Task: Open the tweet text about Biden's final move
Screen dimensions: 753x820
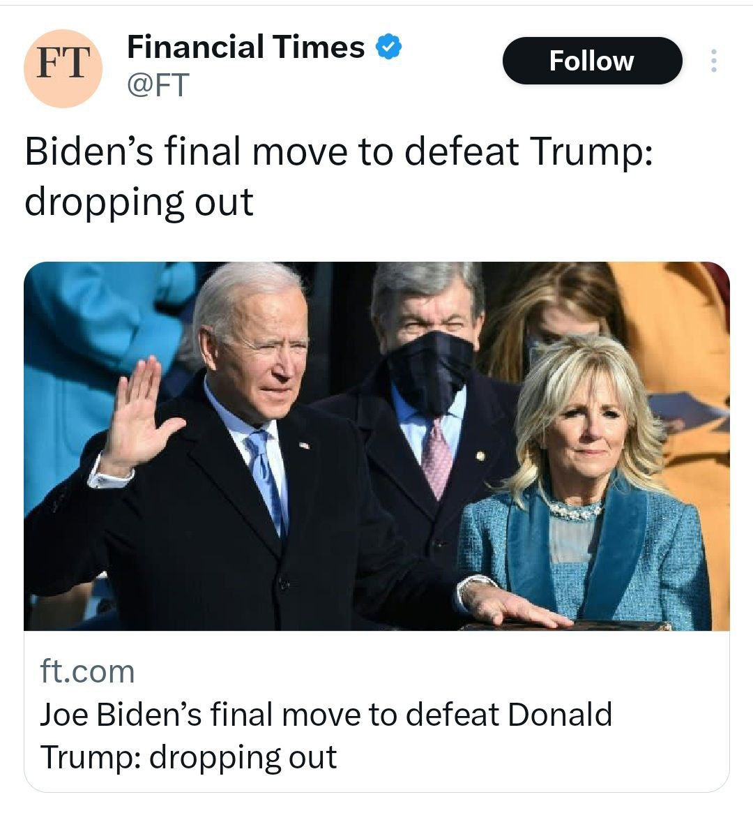Action: click(338, 152)
